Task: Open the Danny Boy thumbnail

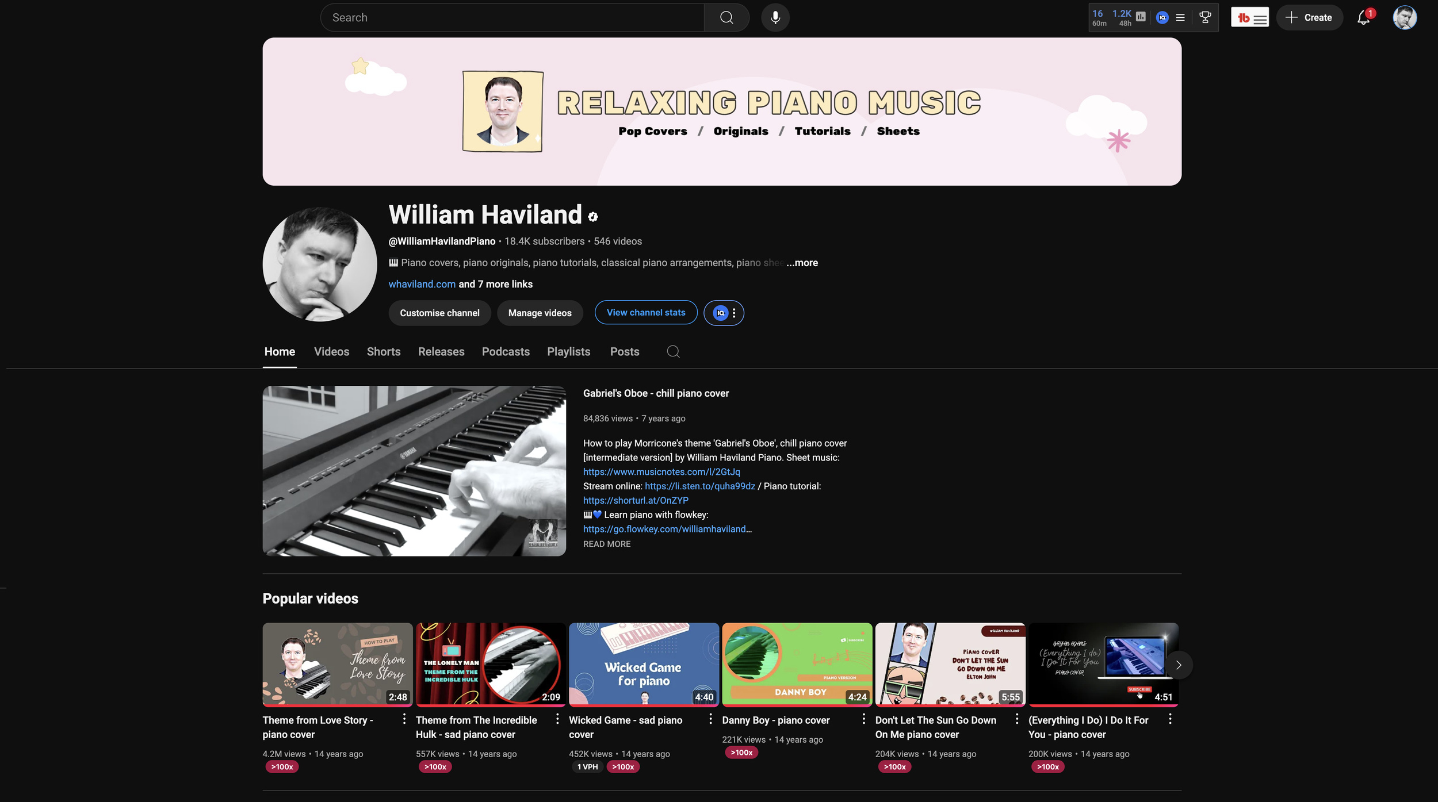Action: 797,665
